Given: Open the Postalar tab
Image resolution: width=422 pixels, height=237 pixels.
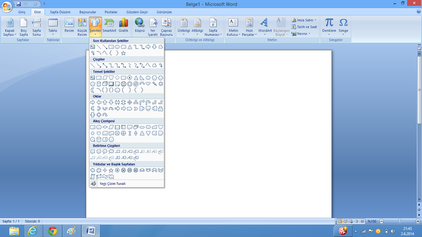Looking at the screenshot, I should point(111,12).
